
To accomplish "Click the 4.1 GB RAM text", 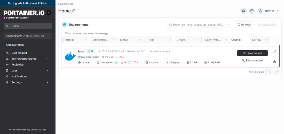I will 214,62.
